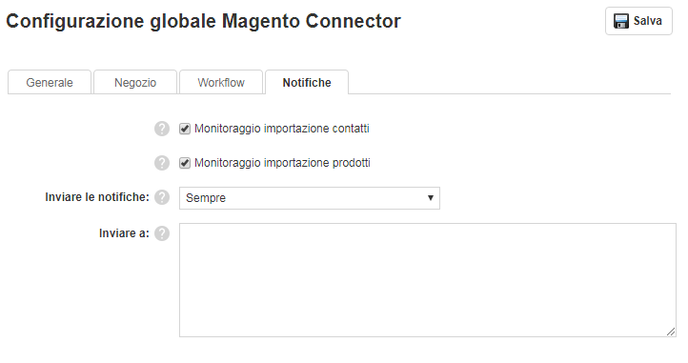Toggle via the Monitoraggio importazione prodotti label text
The image size is (688, 363).
pyautogui.click(x=282, y=163)
